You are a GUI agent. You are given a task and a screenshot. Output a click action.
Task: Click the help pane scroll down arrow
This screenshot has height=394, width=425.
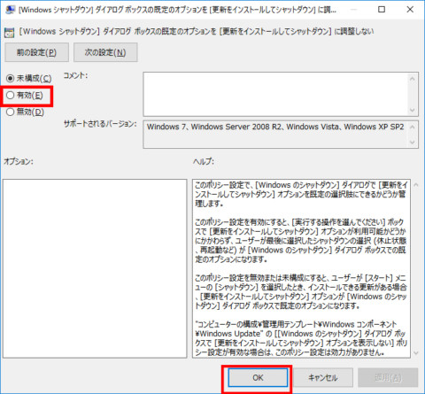pos(416,353)
